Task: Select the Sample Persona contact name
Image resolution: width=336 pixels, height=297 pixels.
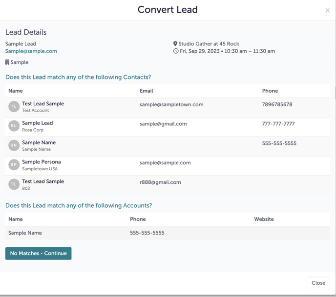Action: click(x=42, y=162)
